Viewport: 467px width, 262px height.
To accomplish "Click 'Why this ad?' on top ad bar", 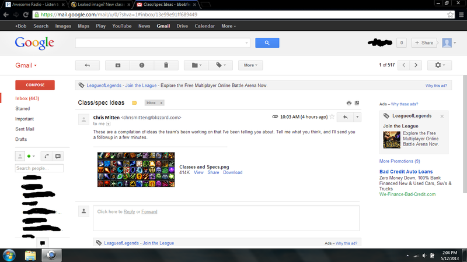I will (x=436, y=86).
